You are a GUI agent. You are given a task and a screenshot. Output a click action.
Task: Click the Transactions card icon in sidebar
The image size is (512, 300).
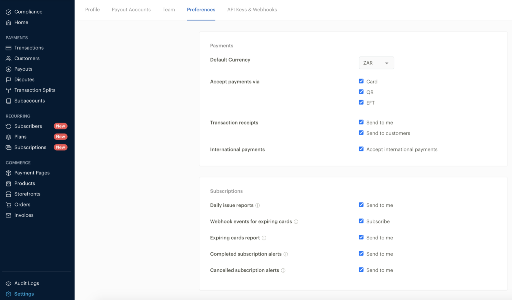[x=9, y=48]
